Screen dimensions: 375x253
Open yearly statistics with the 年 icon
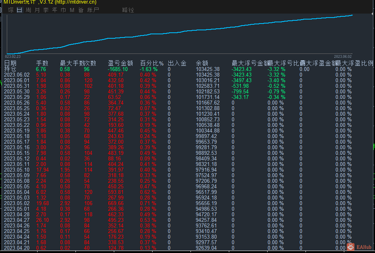pos(54,11)
